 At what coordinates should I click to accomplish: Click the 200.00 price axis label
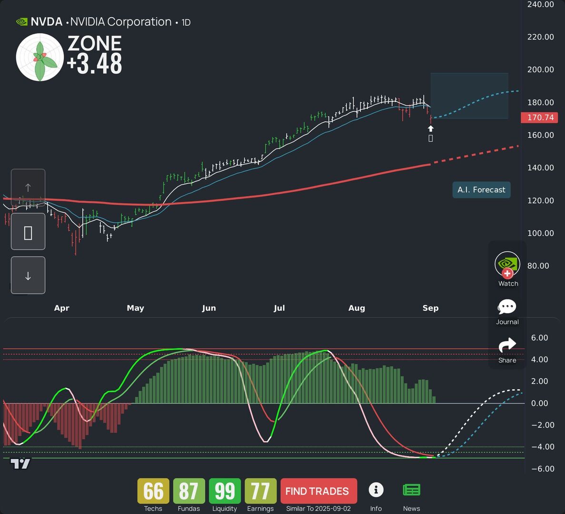pyautogui.click(x=541, y=69)
